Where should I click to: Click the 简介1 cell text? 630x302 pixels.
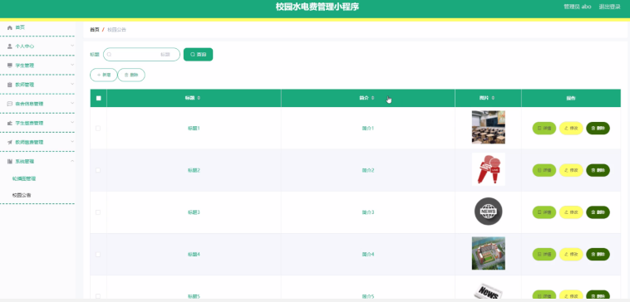368,129
